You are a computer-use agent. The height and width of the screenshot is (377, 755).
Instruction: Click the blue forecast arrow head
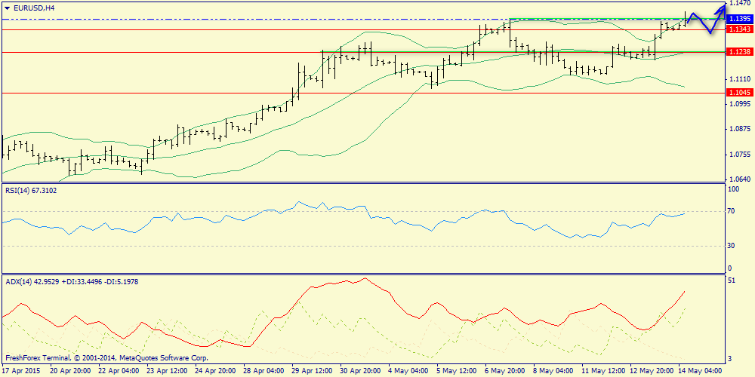[723, 8]
